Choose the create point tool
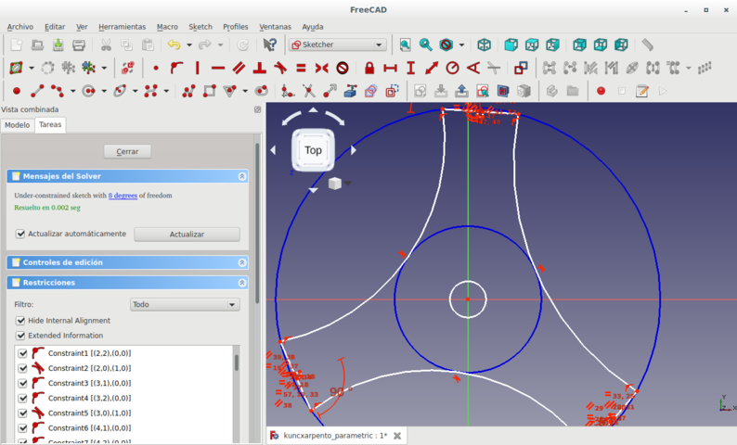737x445 pixels. 16,91
